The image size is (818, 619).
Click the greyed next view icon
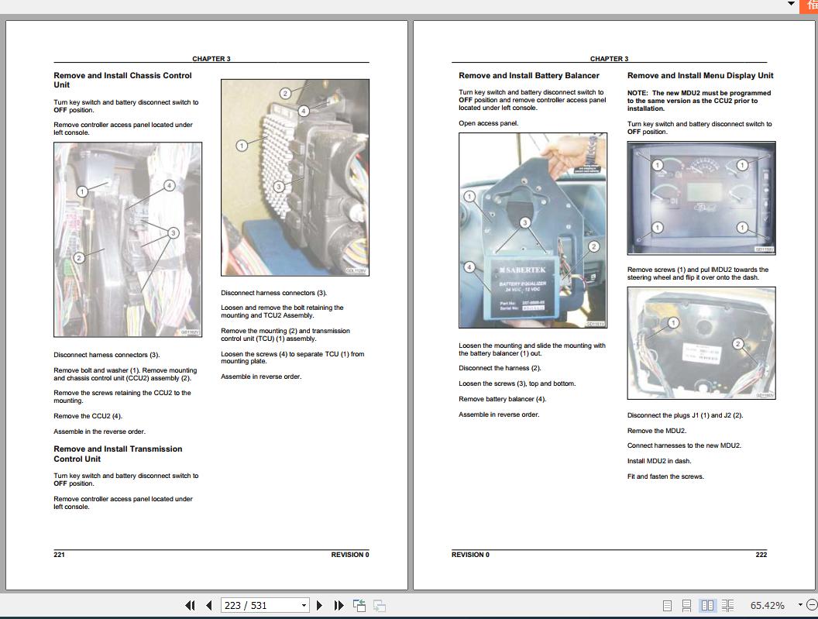point(380,605)
